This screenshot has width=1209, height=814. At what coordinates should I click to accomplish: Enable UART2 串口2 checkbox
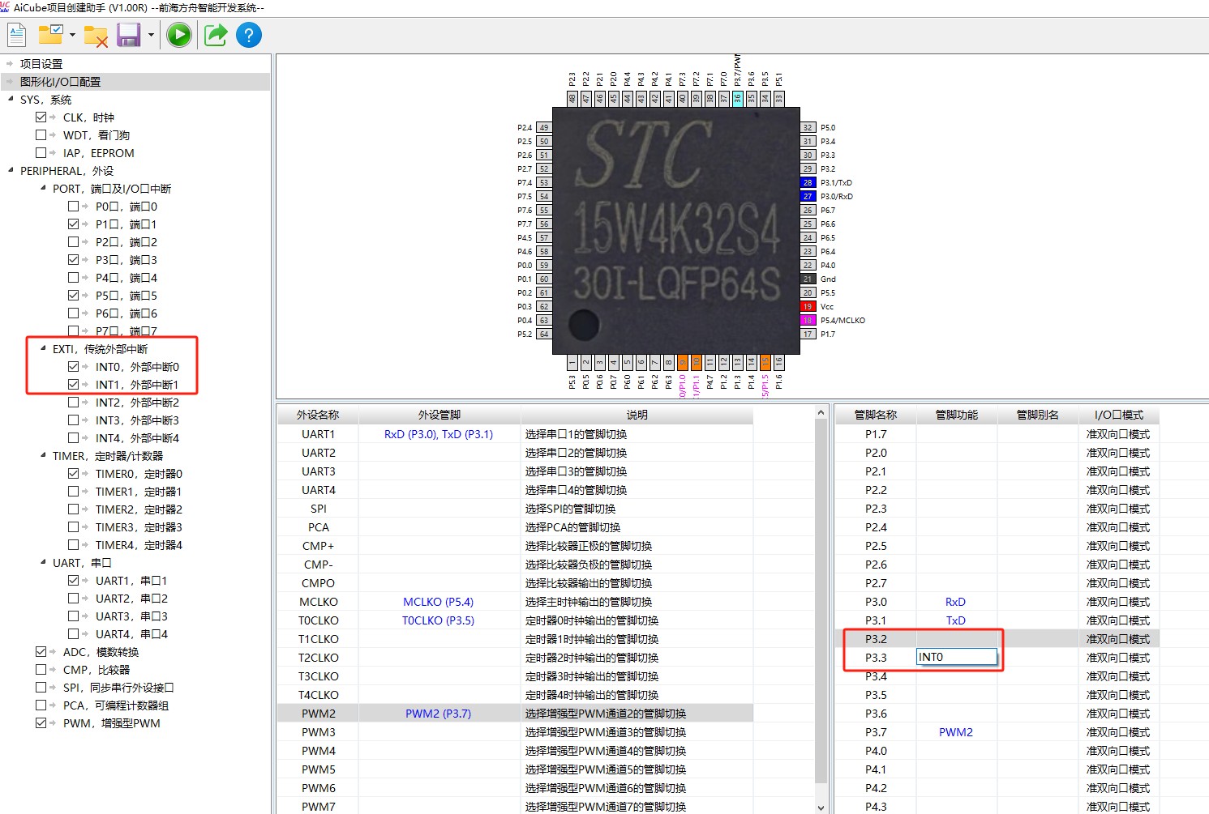click(x=74, y=599)
